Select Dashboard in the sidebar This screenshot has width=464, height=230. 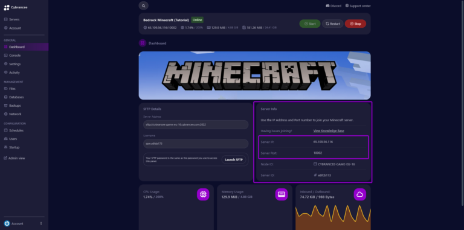pos(24,47)
